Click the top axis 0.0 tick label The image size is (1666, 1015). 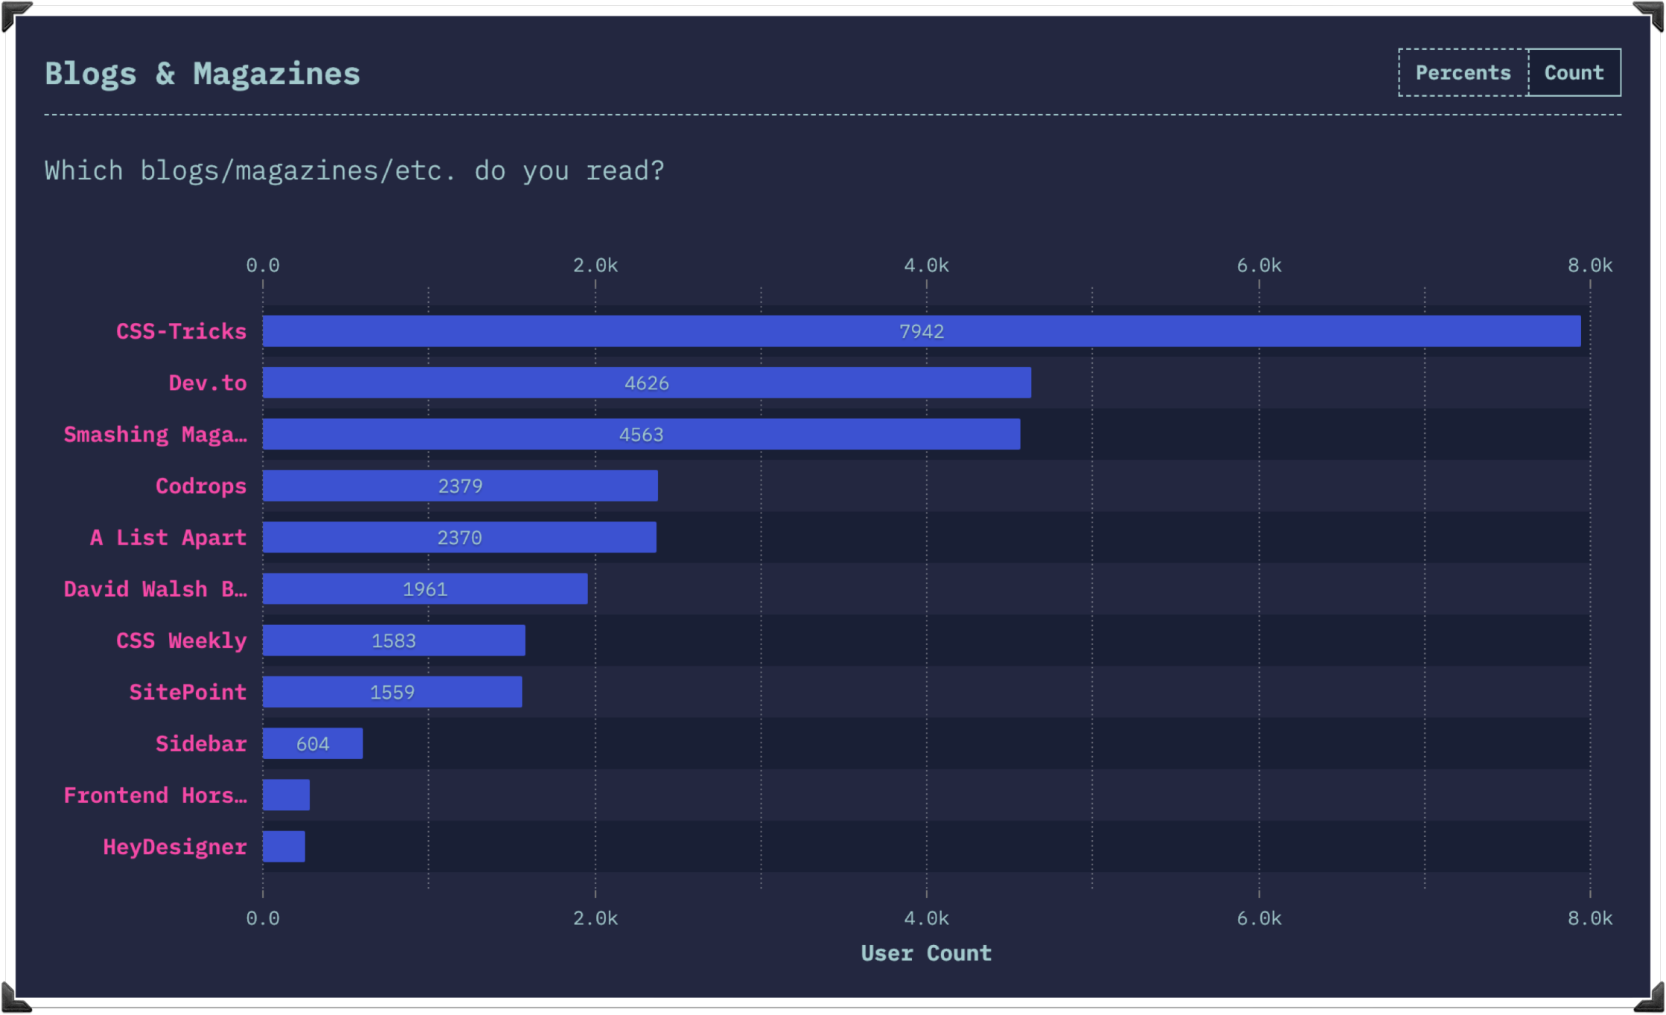tap(263, 266)
